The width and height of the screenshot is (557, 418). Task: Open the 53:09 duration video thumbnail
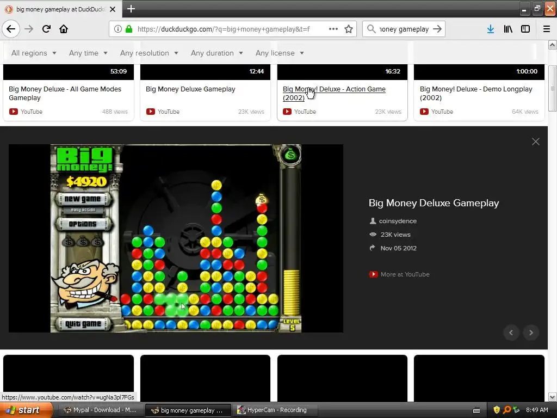click(x=69, y=72)
